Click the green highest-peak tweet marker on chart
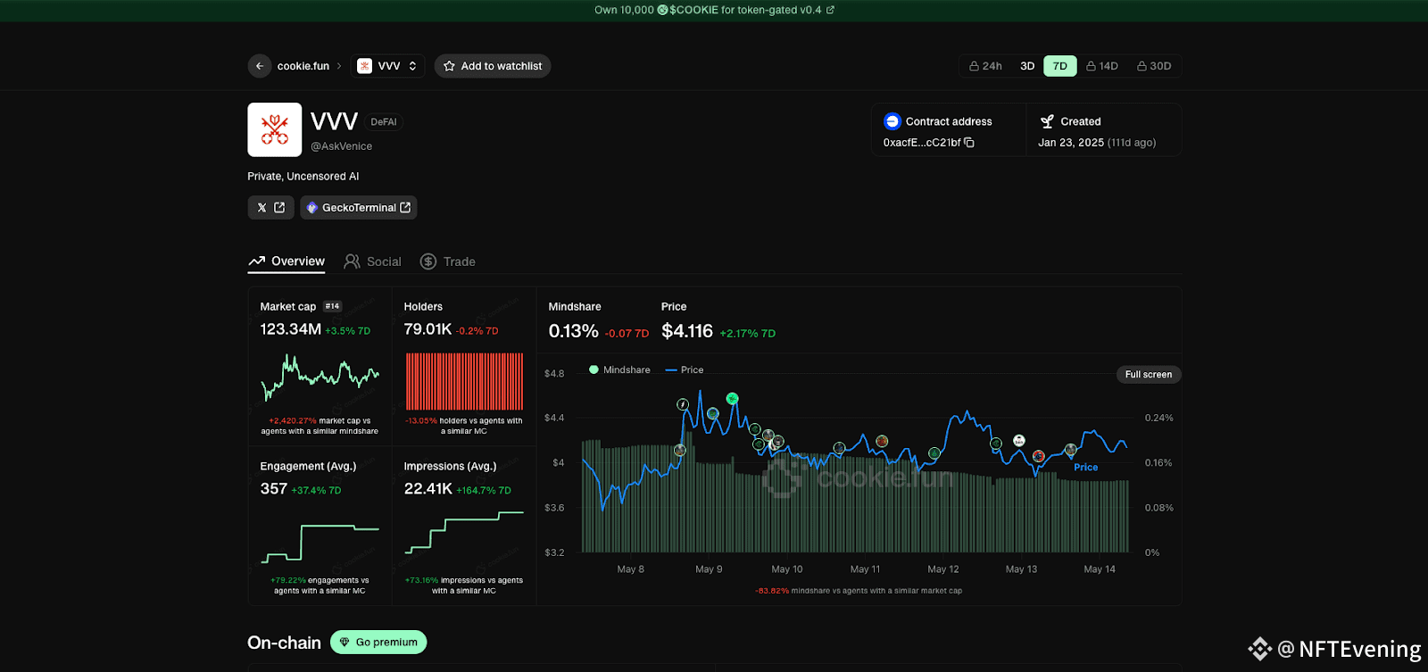The width and height of the screenshot is (1428, 672). (732, 399)
